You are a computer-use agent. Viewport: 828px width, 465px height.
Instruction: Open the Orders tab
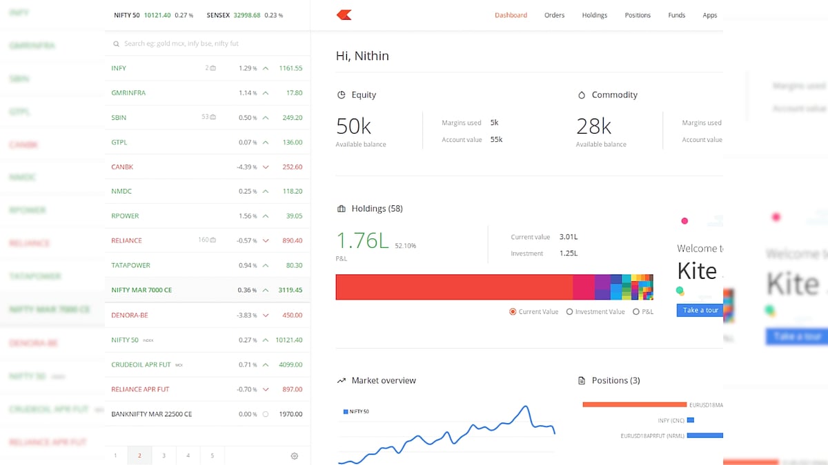[554, 15]
